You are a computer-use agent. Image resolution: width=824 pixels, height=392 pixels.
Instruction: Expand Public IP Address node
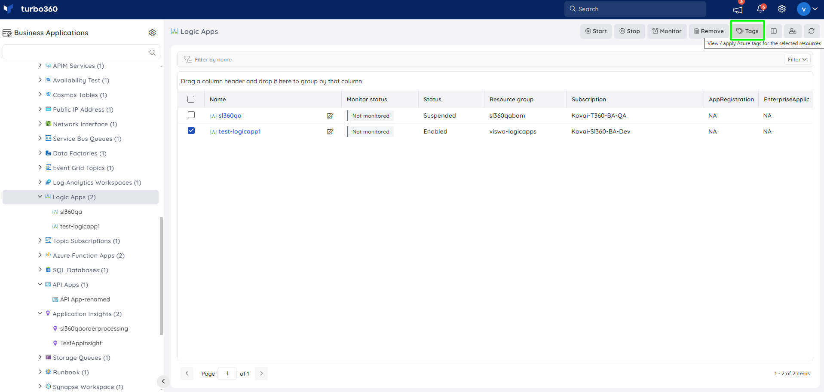click(40, 109)
